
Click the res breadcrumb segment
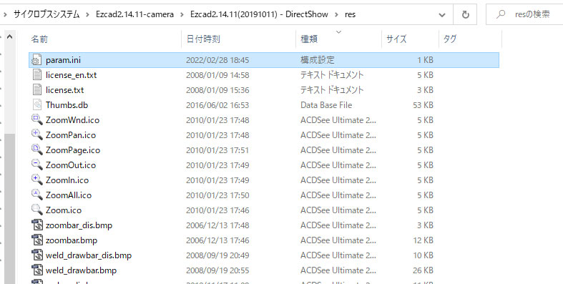(x=350, y=14)
